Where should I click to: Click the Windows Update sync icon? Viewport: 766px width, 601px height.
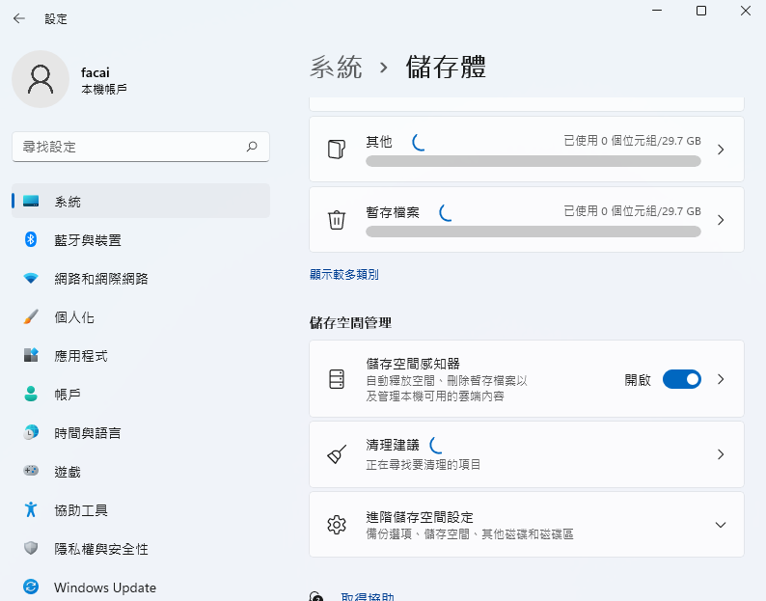click(x=31, y=587)
